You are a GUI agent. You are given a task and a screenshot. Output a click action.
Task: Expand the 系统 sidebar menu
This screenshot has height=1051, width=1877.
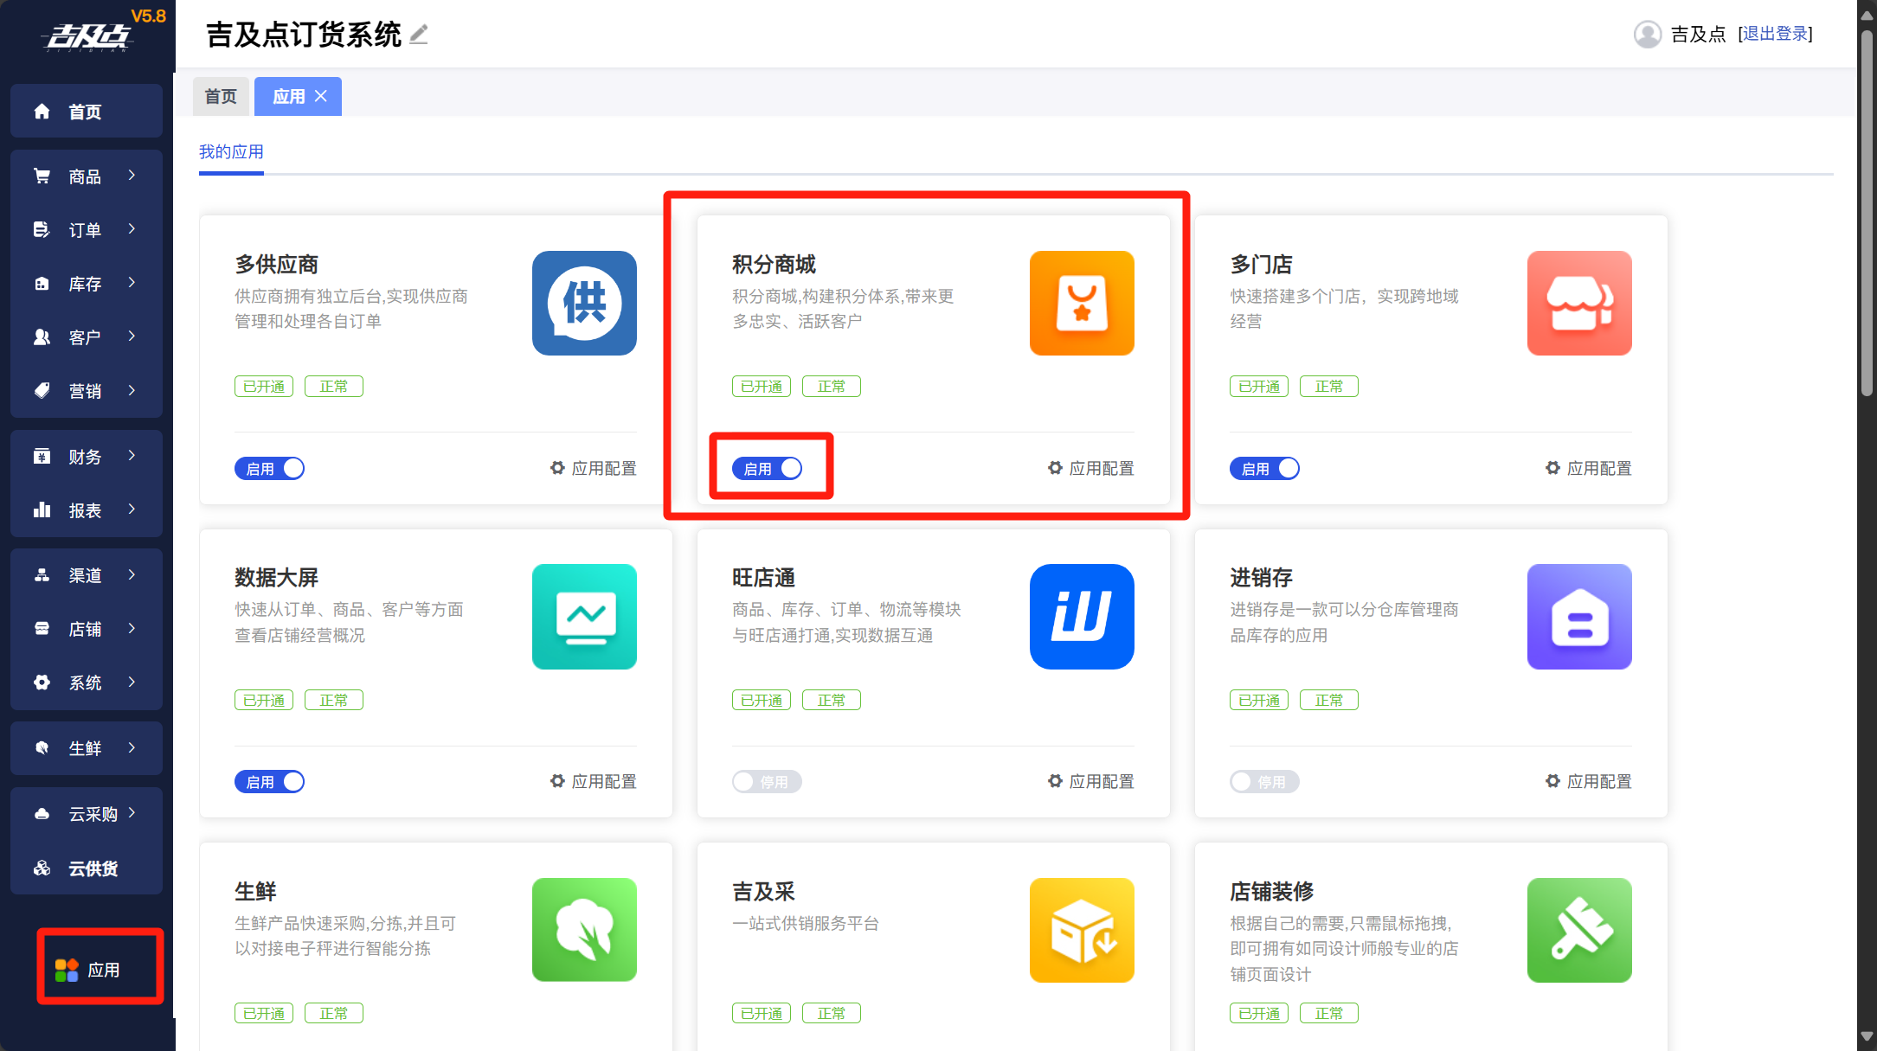click(86, 683)
